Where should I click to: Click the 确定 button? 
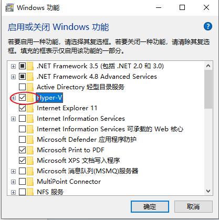(150, 207)
